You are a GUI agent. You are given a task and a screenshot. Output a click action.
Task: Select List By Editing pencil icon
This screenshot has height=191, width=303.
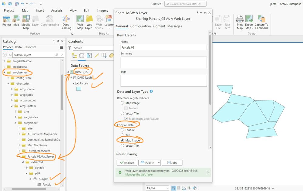click(x=97, y=56)
